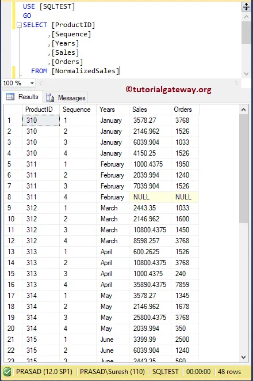Click Sales value 2443.35 in row 9

point(149,208)
